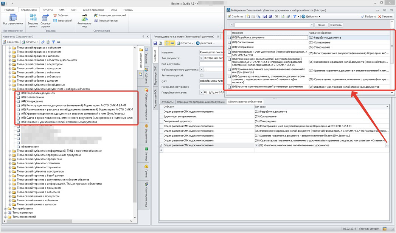This screenshot has width=396, height=233.
Task: Open Словарь стрелок from the ribbon
Action: 45,18
